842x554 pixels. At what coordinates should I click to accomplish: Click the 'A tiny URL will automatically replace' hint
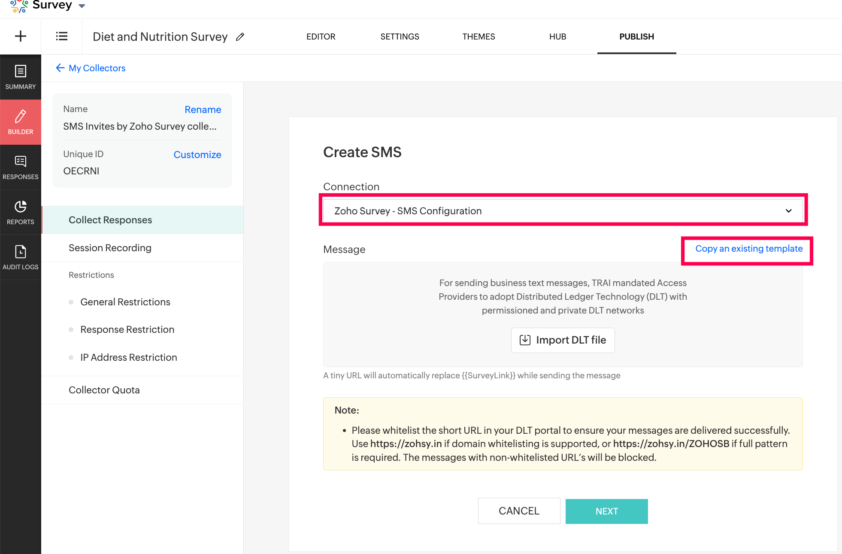[472, 375]
